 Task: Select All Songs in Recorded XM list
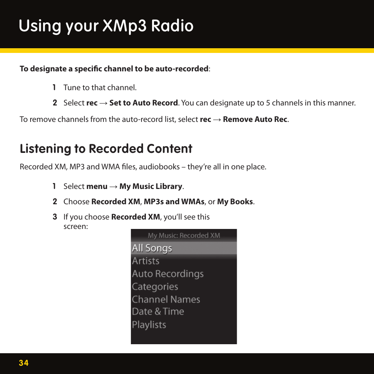pyautogui.click(x=183, y=248)
